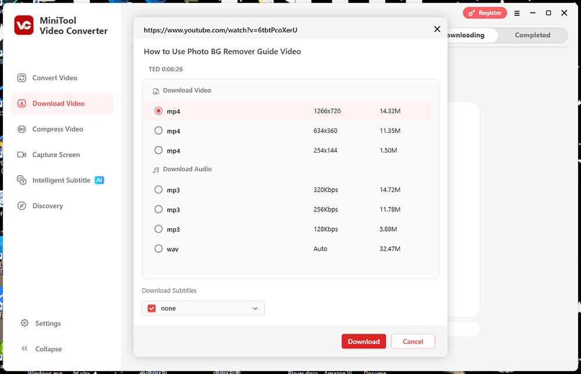581x374 pixels.
Task: Select mp4 254x144 radio button
Action: [x=159, y=150]
